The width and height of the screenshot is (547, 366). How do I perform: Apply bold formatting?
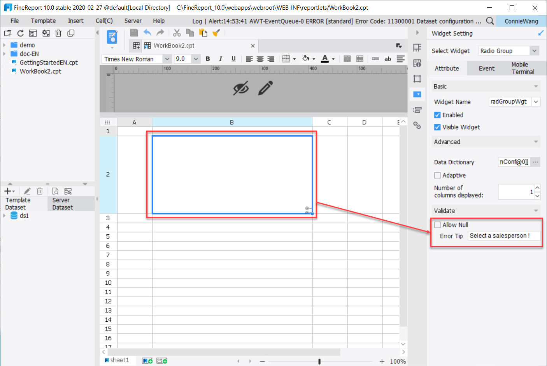(208, 59)
